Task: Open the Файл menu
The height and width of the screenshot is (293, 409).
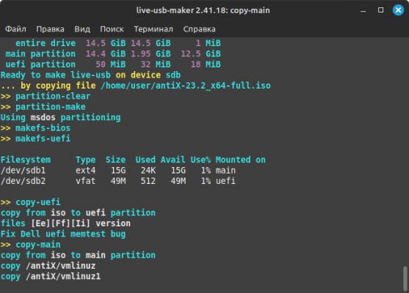Action: pyautogui.click(x=15, y=29)
